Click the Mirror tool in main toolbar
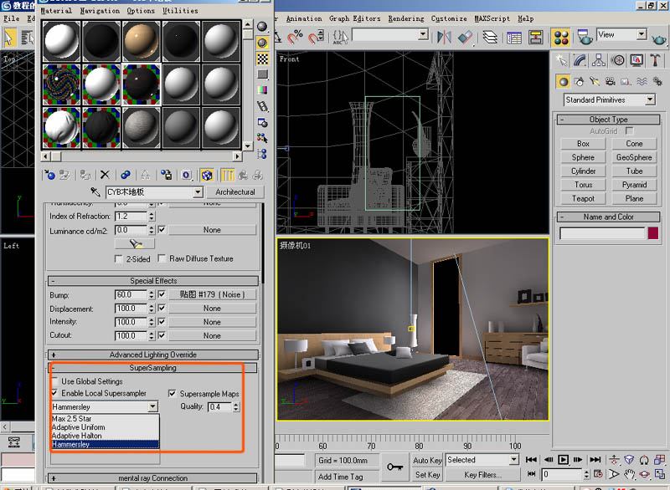 tap(444, 37)
